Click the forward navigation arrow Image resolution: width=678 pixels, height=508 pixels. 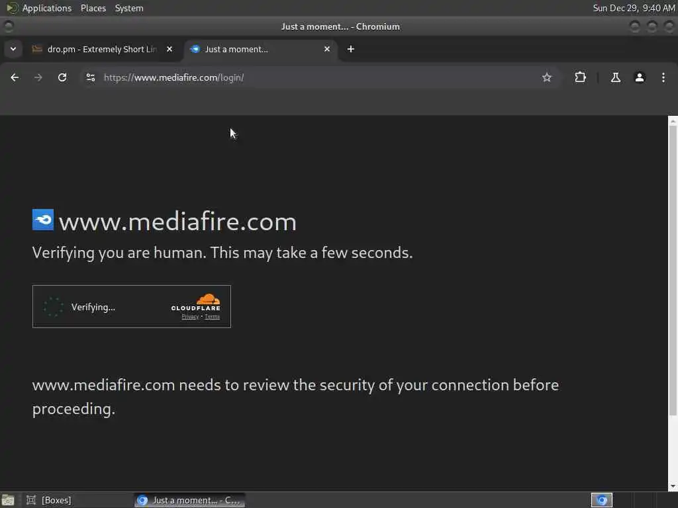[38, 77]
